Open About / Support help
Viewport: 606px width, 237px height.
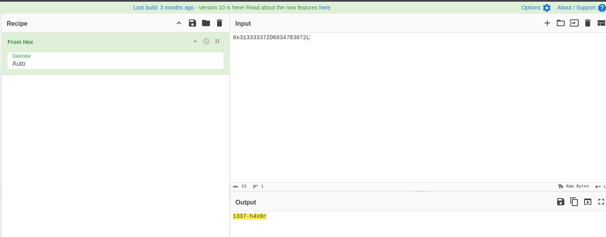point(581,8)
